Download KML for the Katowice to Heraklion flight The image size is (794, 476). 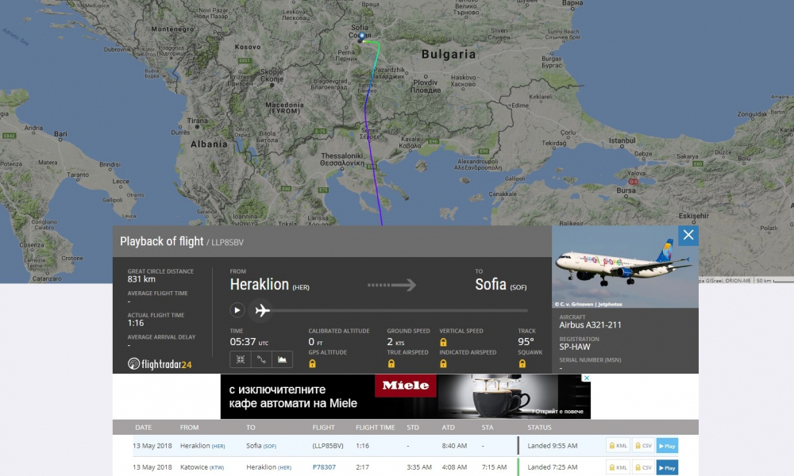(618, 467)
